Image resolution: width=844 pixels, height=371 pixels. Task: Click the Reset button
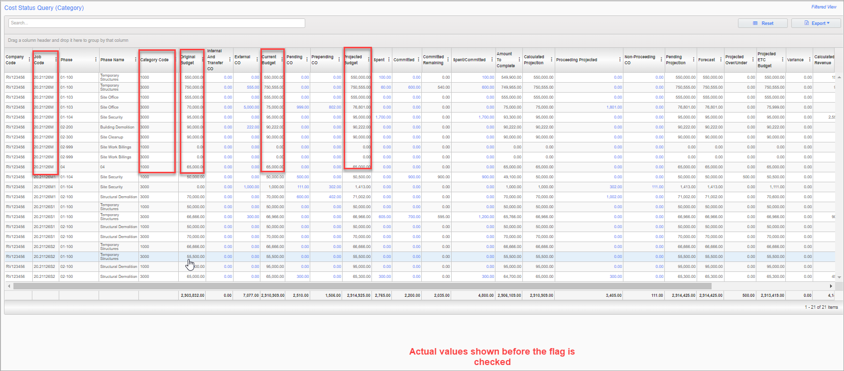point(763,23)
